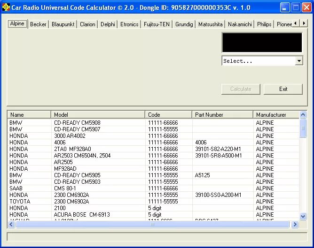This screenshot has height=248, width=314.
Task: Open the Matsushita tab
Action: (211, 24)
